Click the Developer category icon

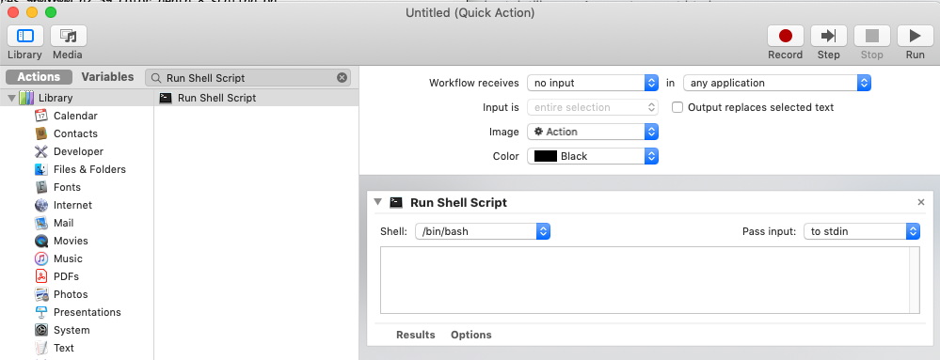[x=41, y=151]
